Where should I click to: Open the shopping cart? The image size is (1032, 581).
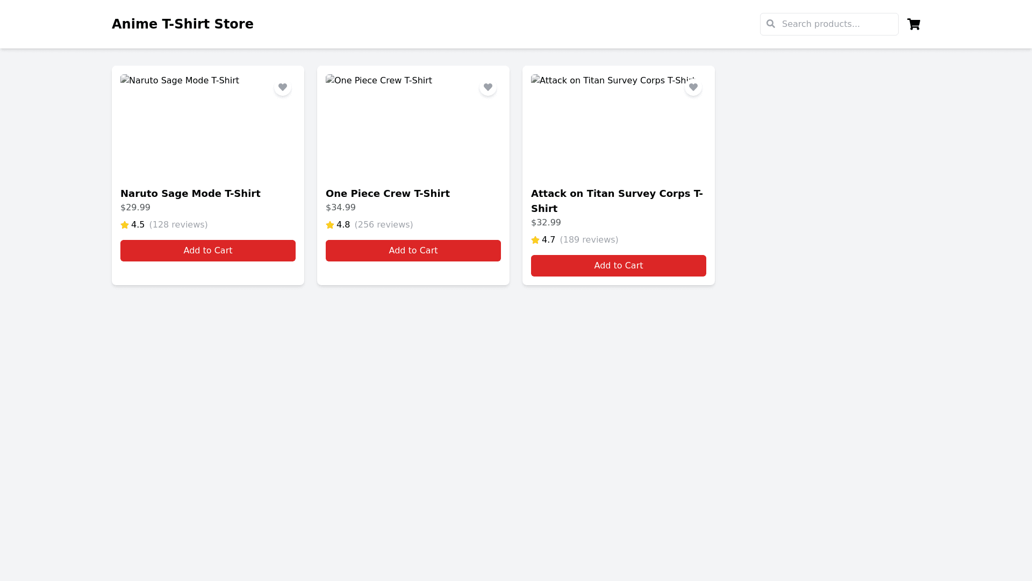(x=914, y=24)
